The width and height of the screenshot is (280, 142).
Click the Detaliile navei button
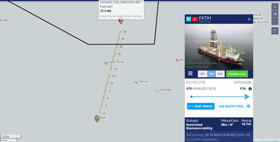[x=237, y=74]
